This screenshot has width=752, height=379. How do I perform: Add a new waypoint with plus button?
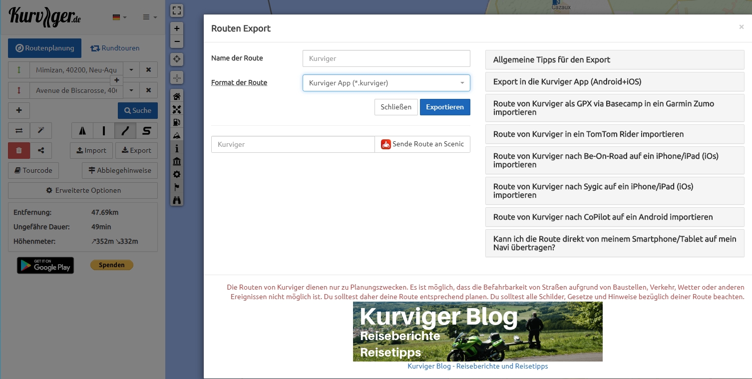pos(19,110)
